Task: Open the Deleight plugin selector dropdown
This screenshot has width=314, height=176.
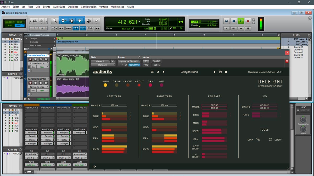Action: (103, 65)
